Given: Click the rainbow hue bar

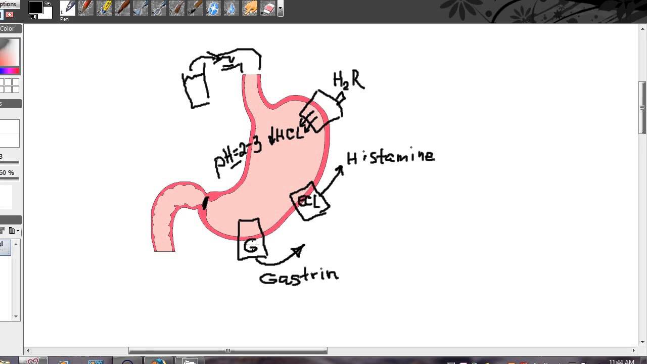Looking at the screenshot, I should pos(10,71).
